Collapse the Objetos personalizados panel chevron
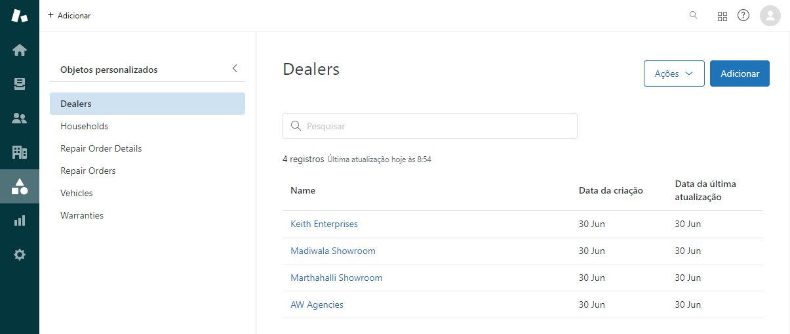The image size is (790, 334). (235, 68)
